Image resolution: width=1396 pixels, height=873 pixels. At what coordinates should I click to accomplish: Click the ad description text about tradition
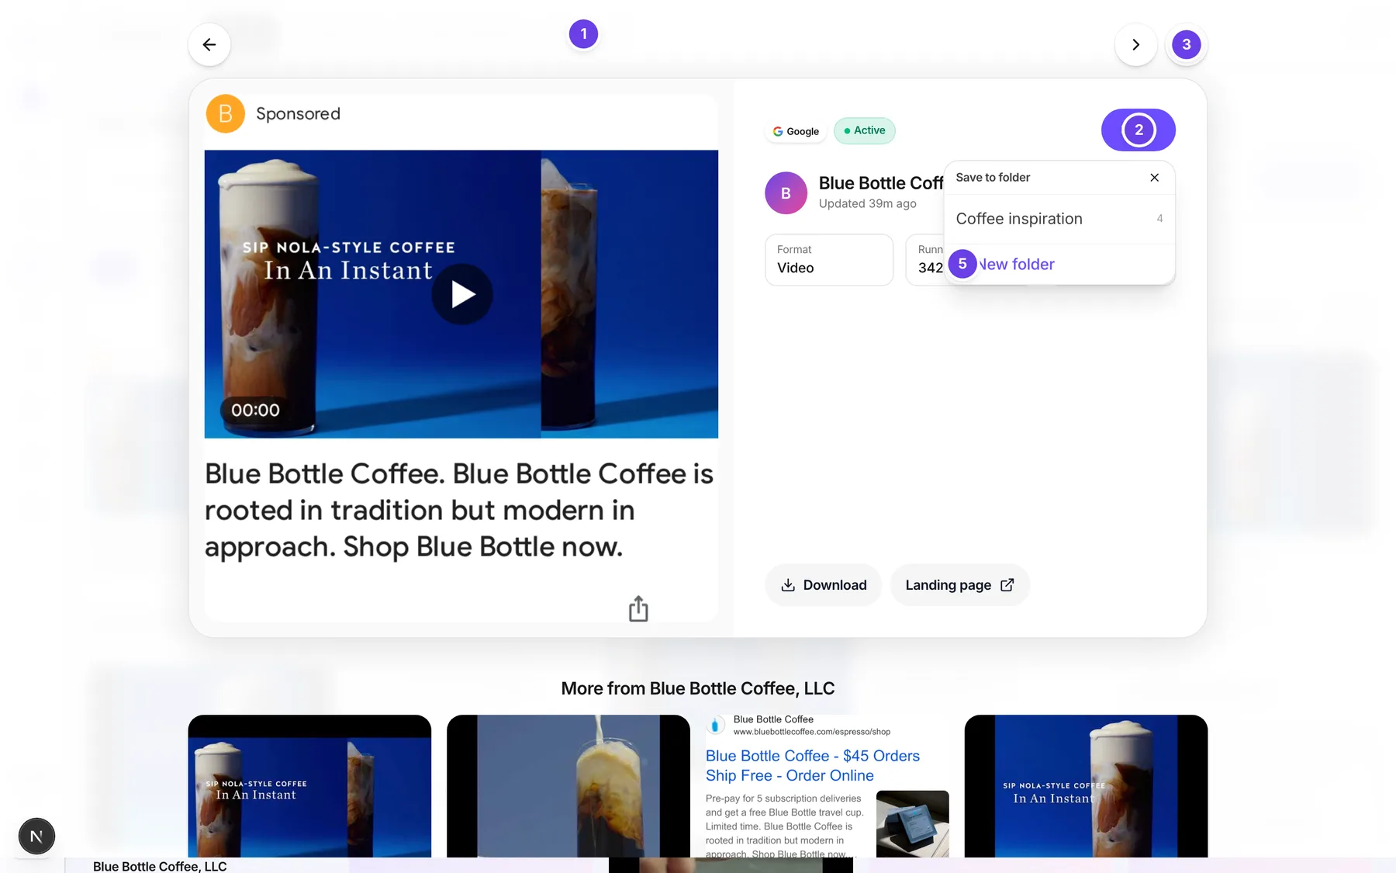459,510
